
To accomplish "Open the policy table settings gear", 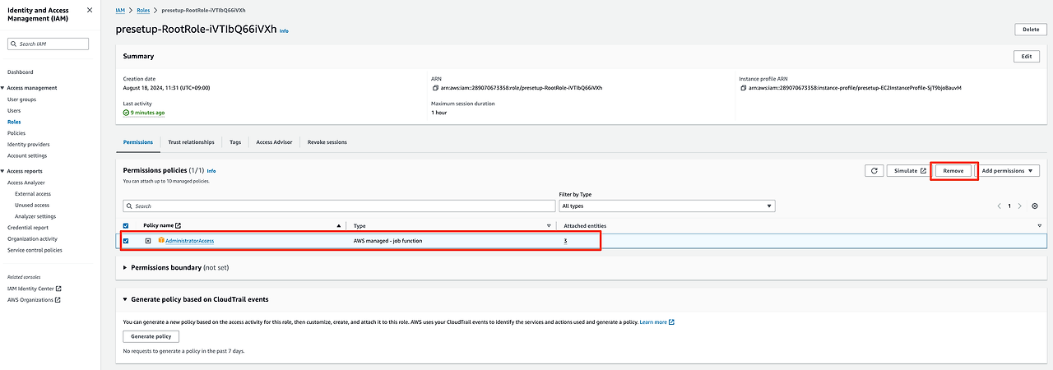I will coord(1035,206).
